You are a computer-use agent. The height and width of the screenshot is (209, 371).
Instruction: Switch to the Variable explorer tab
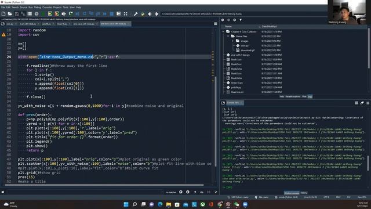(293, 97)
